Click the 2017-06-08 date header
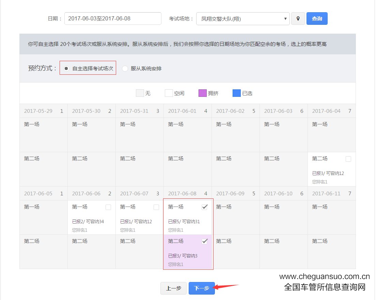 tap(188, 194)
